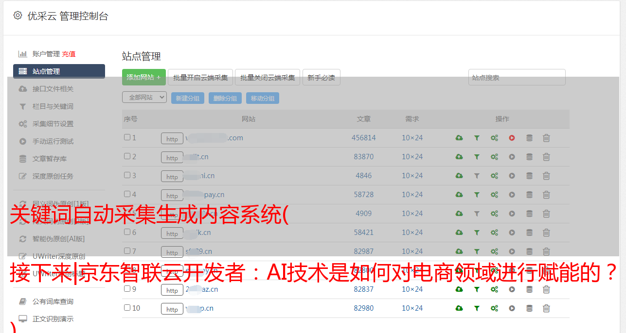Click play icon in row 2

[512, 157]
